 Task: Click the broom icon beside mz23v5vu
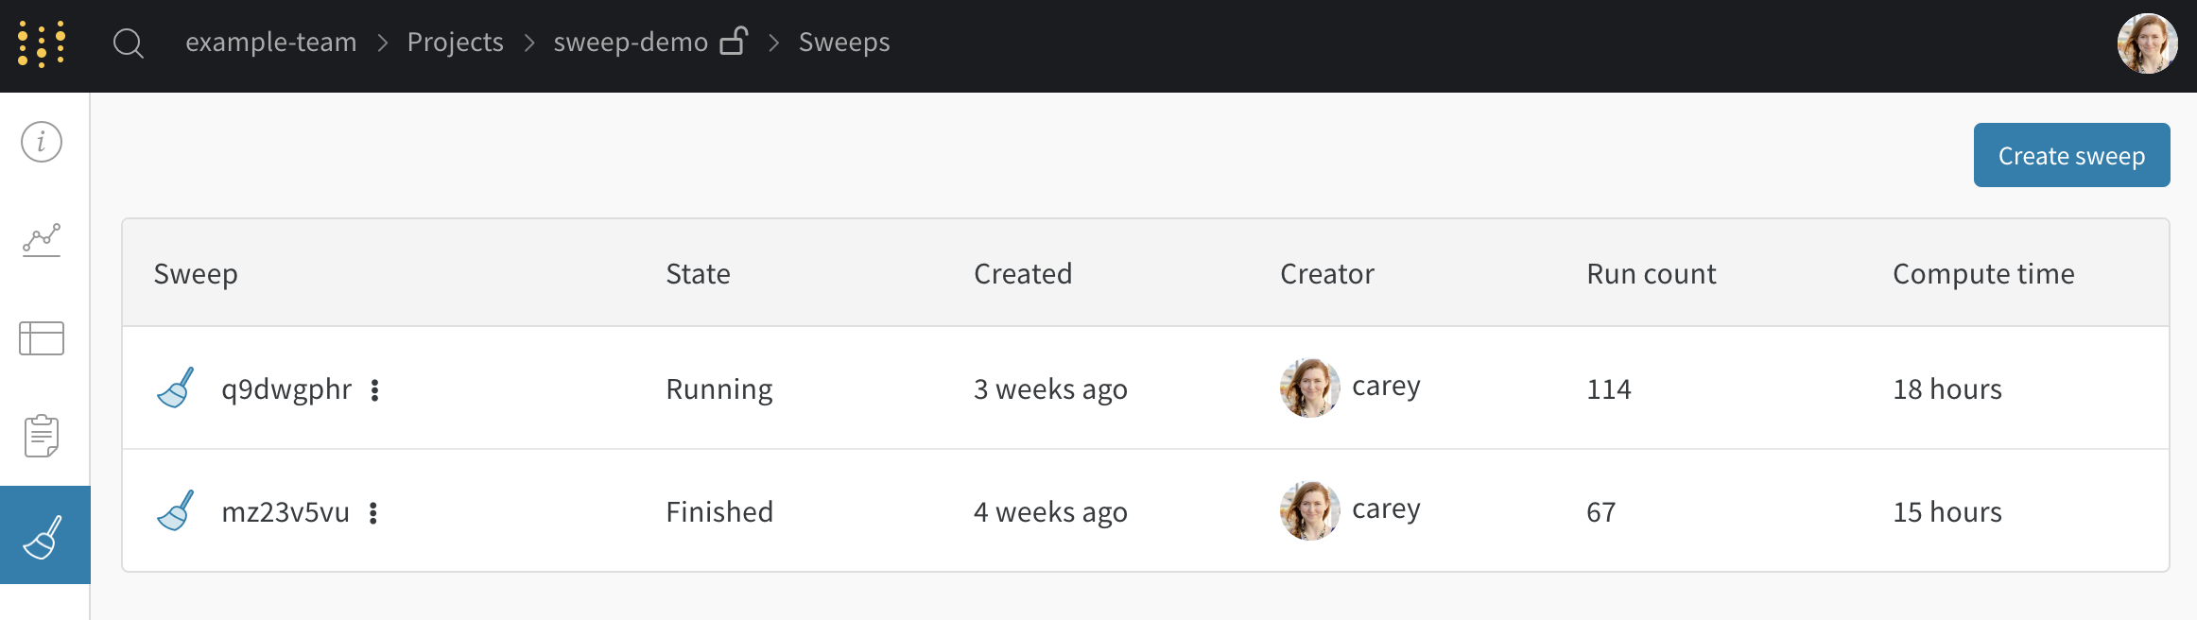pos(176,510)
